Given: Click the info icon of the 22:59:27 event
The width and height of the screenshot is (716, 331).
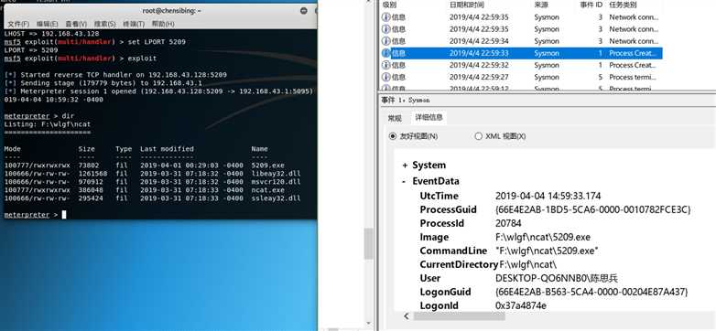Looking at the screenshot, I should click(385, 77).
